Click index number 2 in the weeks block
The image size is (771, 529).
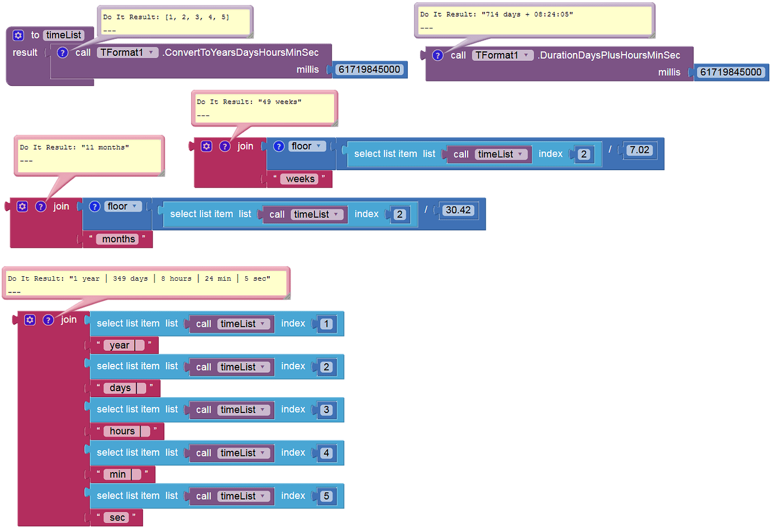584,155
